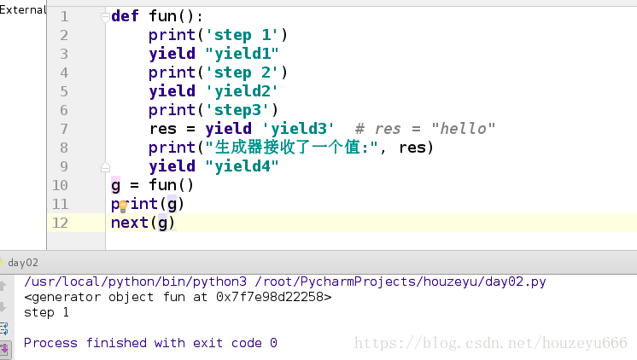Click gutter line number 11
The width and height of the screenshot is (637, 360).
[60, 204]
